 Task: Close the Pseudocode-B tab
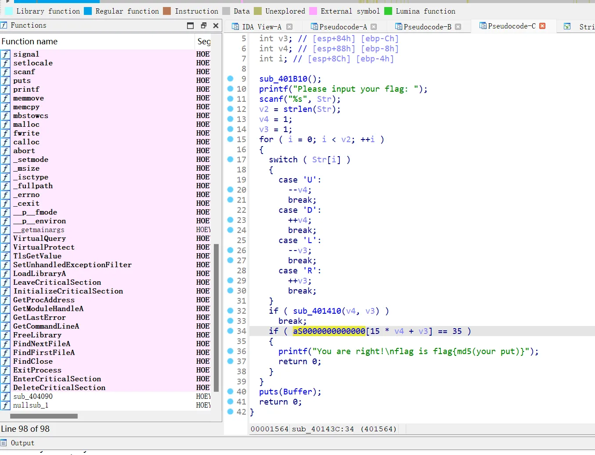point(458,27)
